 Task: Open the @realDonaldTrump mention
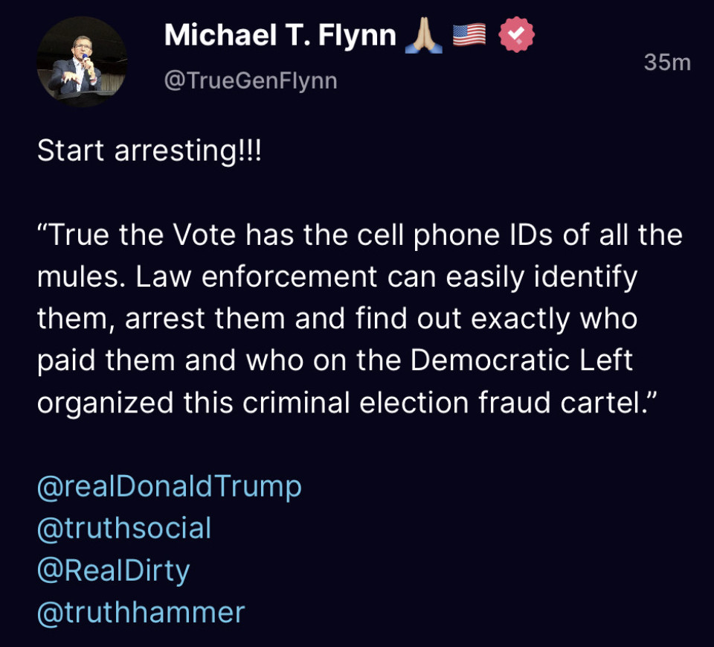pos(170,486)
